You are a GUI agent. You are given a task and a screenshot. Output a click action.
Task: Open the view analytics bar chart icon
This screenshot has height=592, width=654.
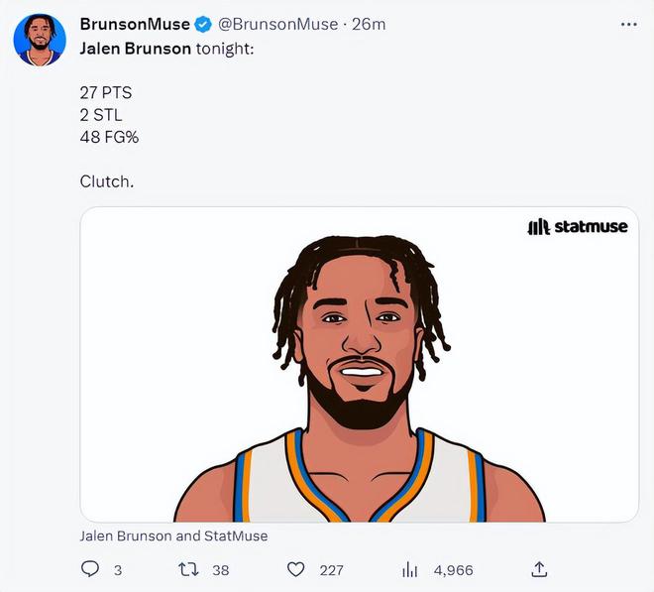[x=409, y=569]
